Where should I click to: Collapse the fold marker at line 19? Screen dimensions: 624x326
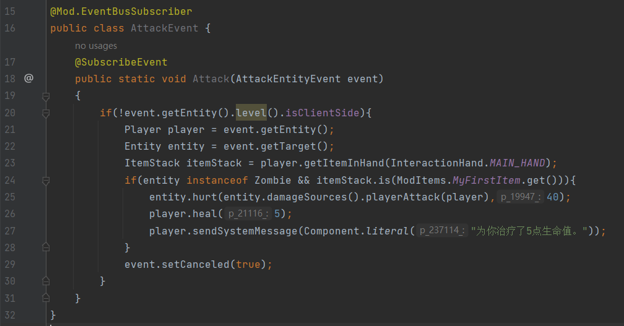coord(46,97)
